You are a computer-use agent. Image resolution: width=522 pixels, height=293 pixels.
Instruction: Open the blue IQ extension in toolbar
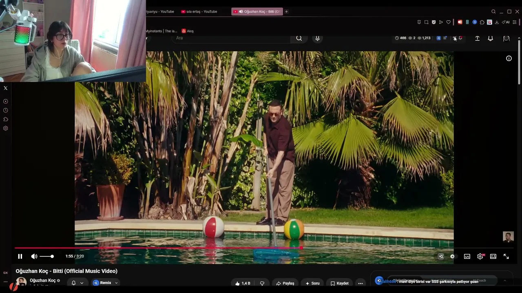(x=475, y=22)
